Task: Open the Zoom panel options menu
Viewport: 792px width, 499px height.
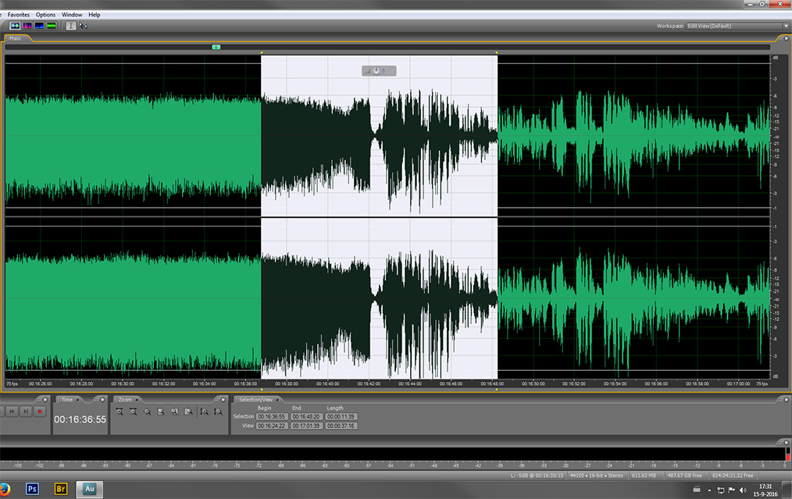Action: (x=225, y=399)
